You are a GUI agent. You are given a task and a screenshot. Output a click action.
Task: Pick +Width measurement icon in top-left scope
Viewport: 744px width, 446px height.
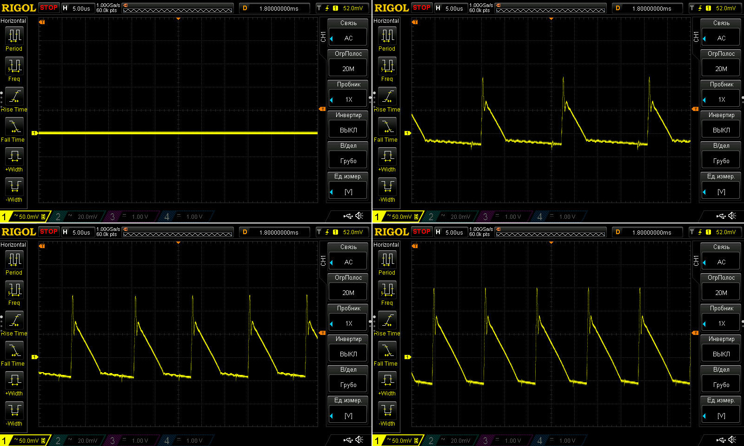click(x=14, y=156)
